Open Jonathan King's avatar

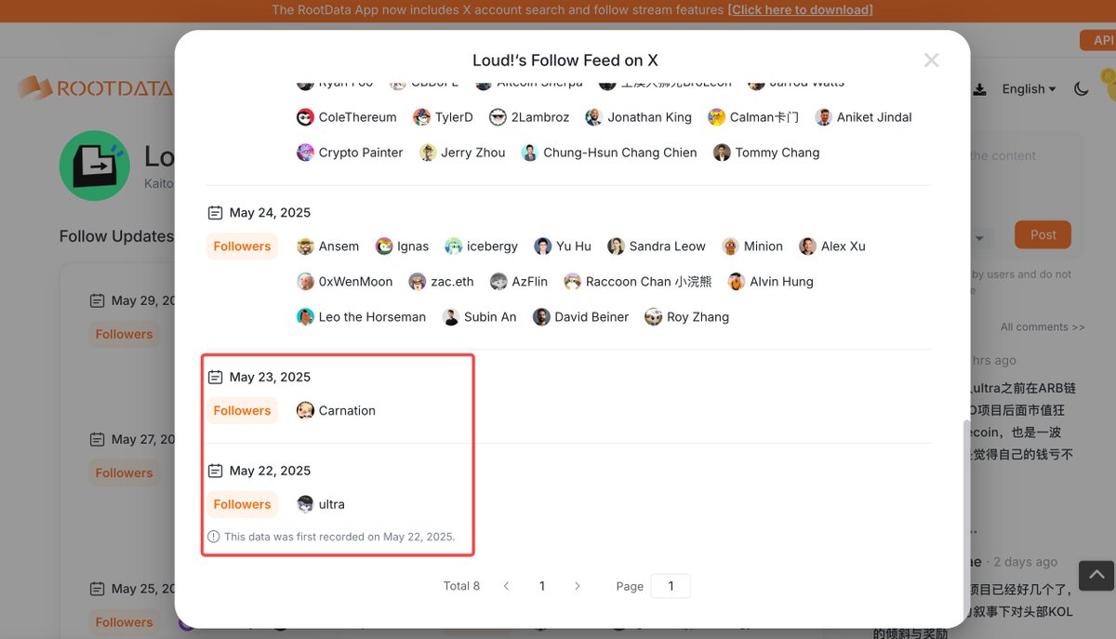pyautogui.click(x=593, y=117)
